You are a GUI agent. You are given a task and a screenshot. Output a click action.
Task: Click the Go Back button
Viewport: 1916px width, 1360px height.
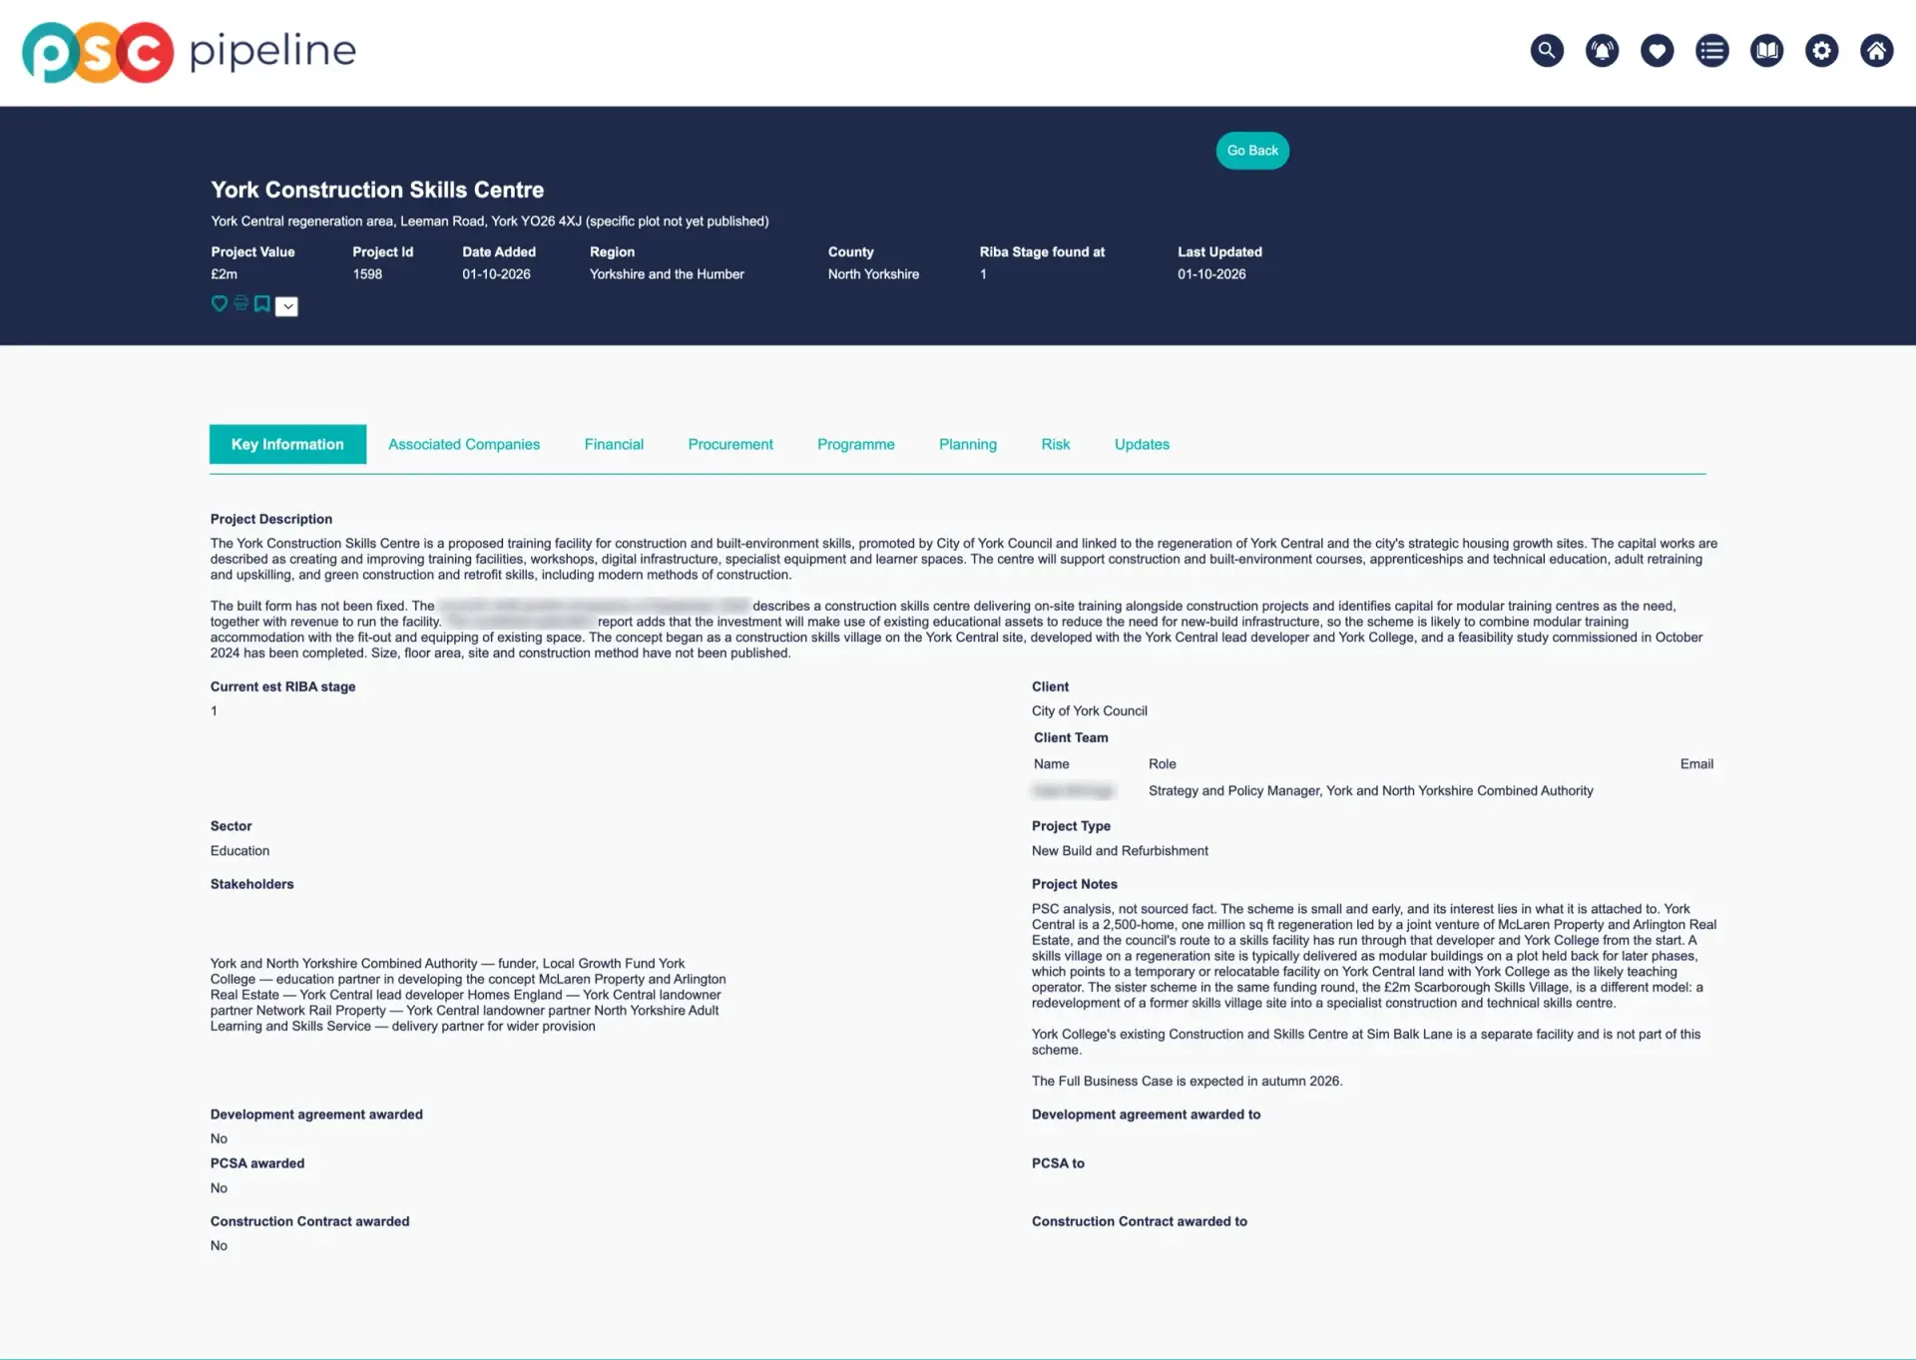[1251, 151]
